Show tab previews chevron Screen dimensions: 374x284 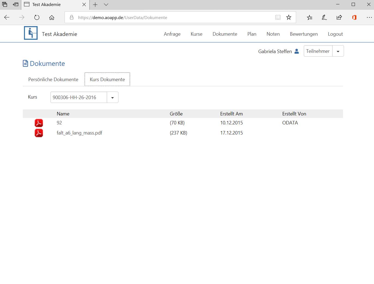pos(106,5)
